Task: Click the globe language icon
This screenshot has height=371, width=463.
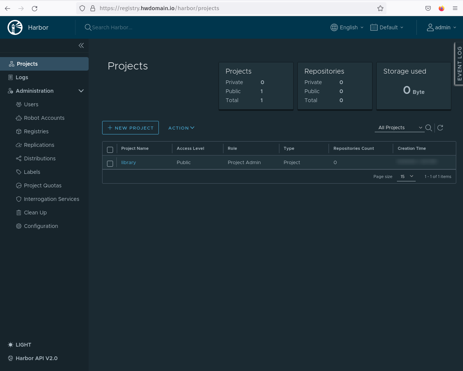Action: [x=334, y=27]
